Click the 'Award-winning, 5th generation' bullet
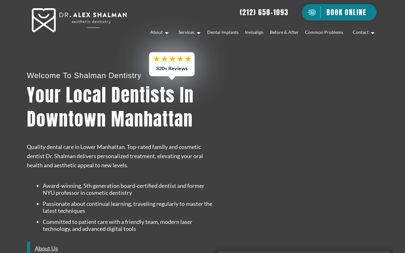The width and height of the screenshot is (405, 253). [x=124, y=189]
